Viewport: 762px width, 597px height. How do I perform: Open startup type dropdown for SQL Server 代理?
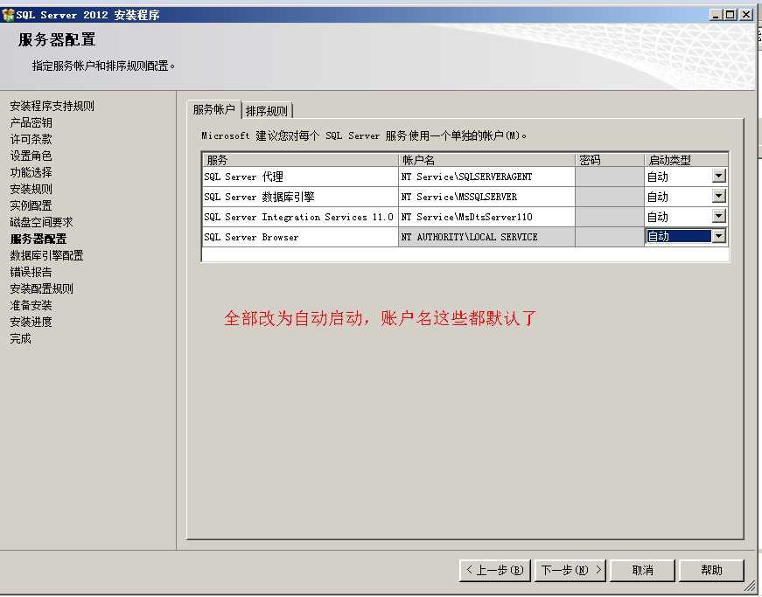(719, 177)
